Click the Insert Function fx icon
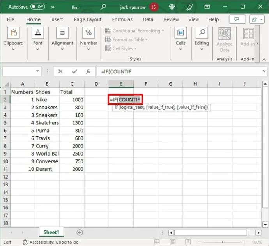 pyautogui.click(x=88, y=71)
